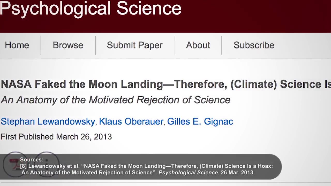Click the italic Psychological Science source citation

(188, 173)
